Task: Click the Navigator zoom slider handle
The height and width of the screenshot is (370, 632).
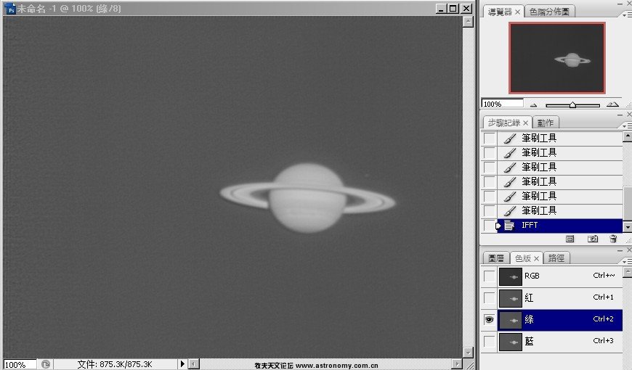Action: (572, 105)
